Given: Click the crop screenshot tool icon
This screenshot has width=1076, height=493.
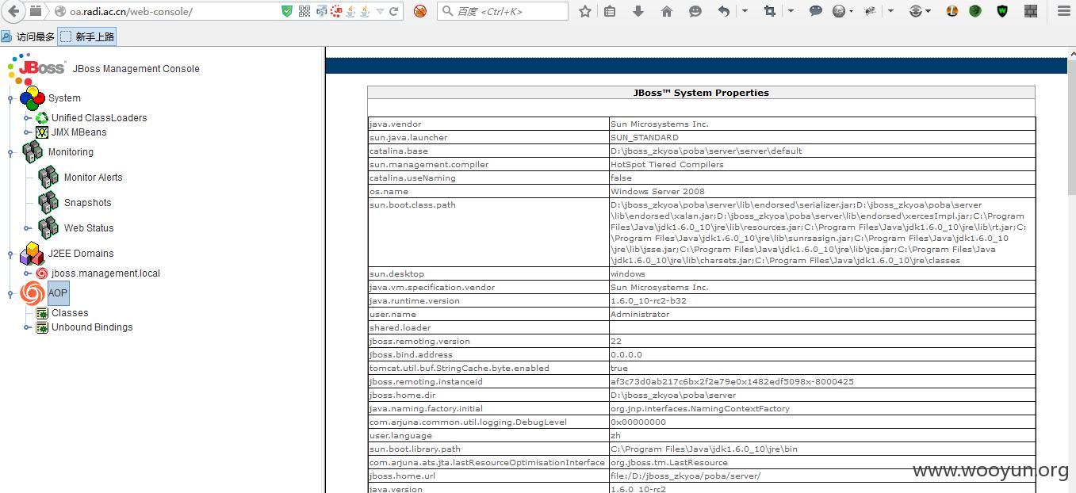Looking at the screenshot, I should 770,11.
